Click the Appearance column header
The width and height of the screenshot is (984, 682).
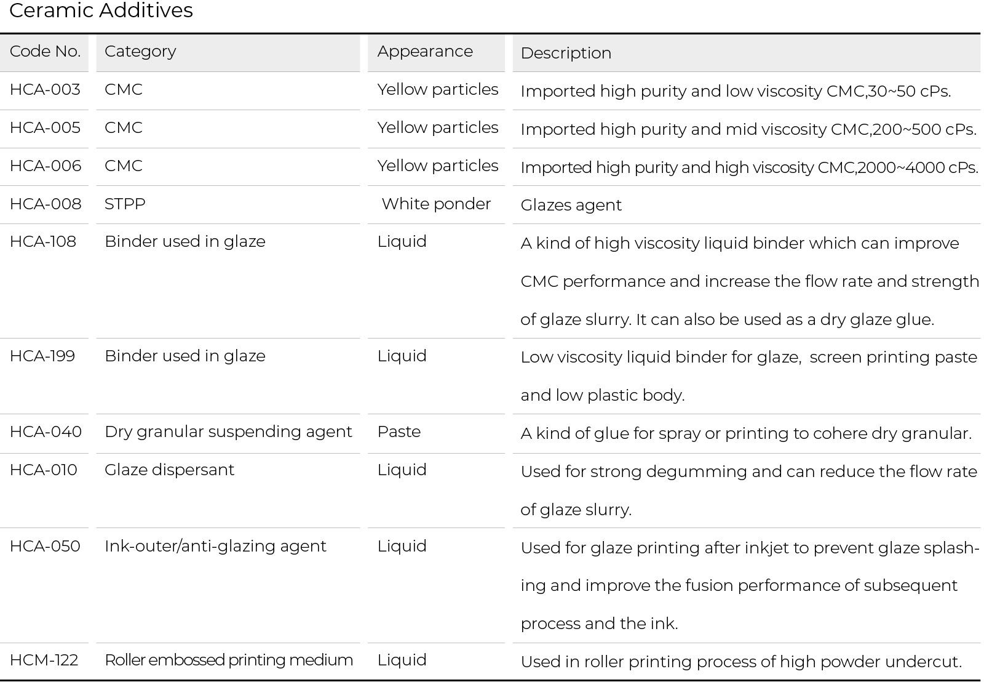425,52
